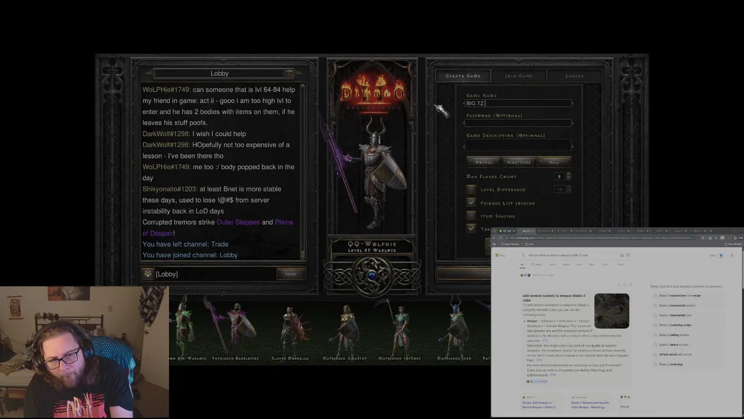Select the All tab in Bing results
Image resolution: width=744 pixels, height=419 pixels.
pyautogui.click(x=522, y=265)
